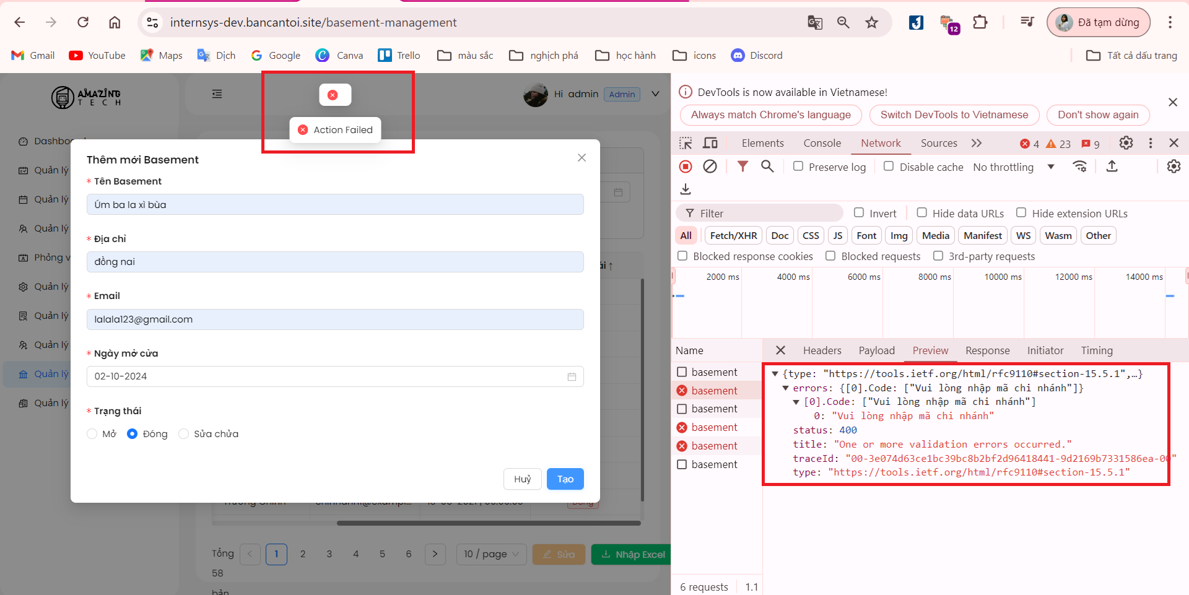Click the Email input field
Screen dimensions: 1189x595
[x=335, y=319]
